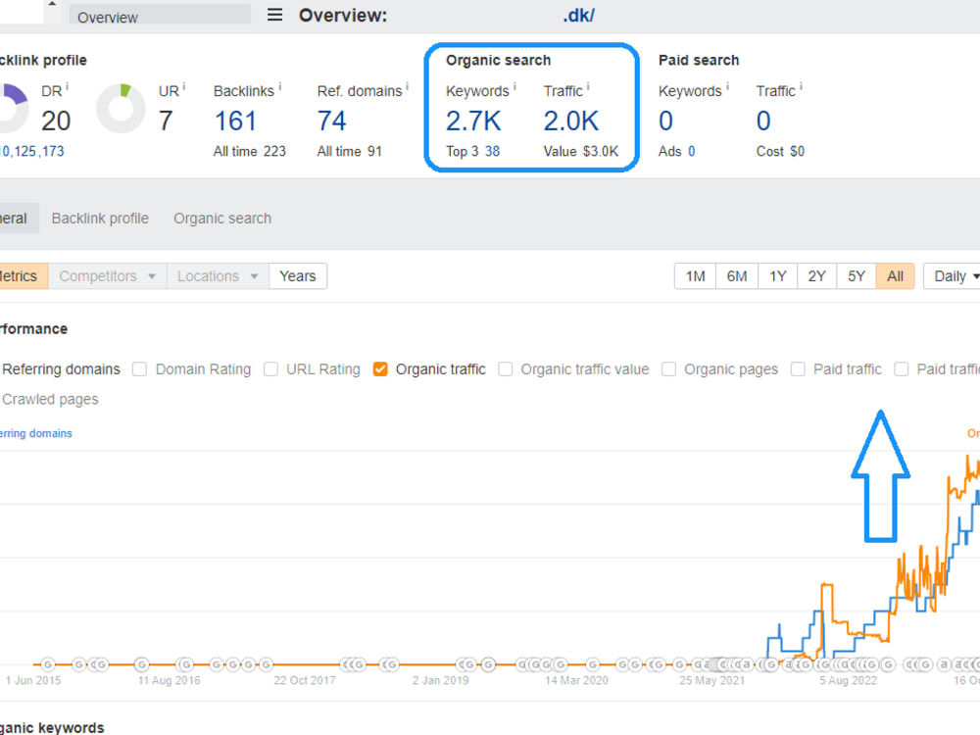Click the UR info icon
980x735 pixels.
tap(184, 86)
